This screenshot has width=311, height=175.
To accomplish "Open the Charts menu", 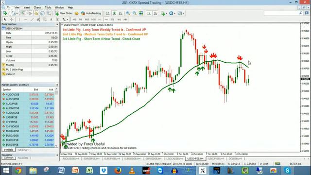I will pyautogui.click(x=37, y=8).
